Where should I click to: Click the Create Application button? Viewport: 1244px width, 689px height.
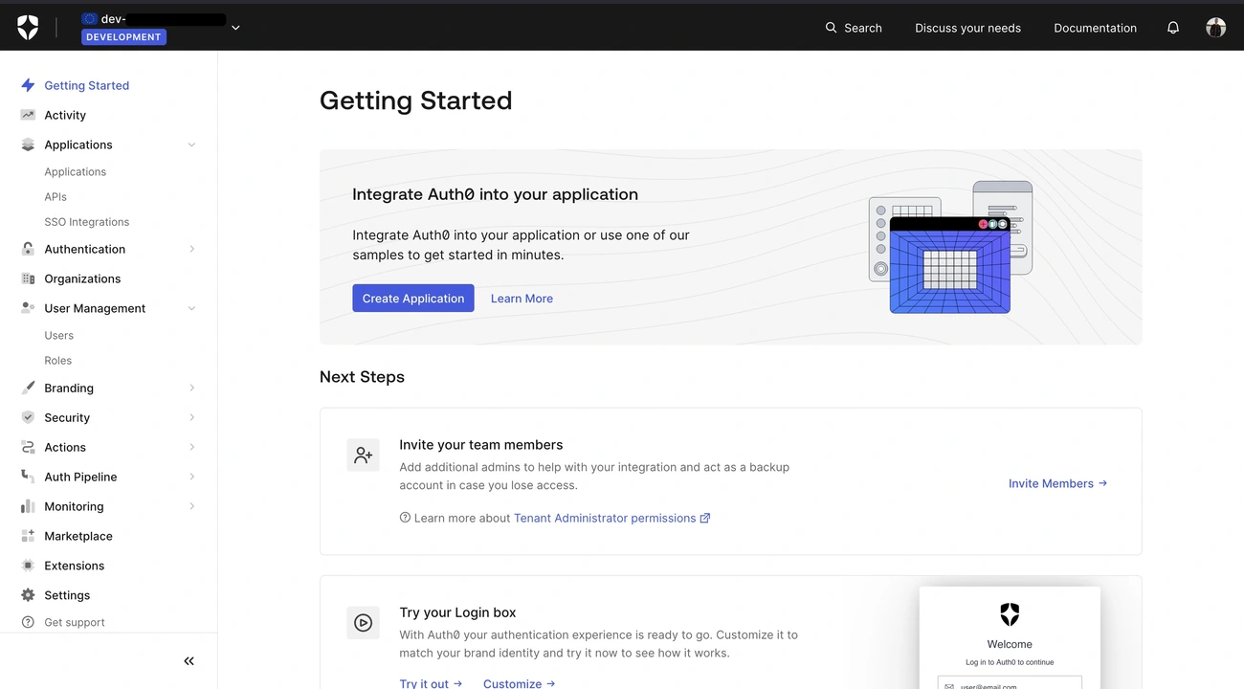point(413,299)
